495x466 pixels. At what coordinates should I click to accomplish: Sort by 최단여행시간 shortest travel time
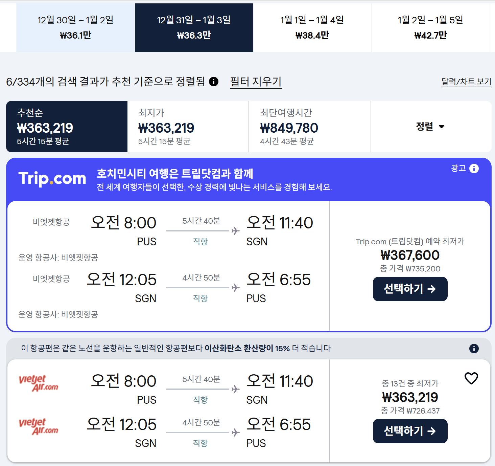(x=309, y=127)
